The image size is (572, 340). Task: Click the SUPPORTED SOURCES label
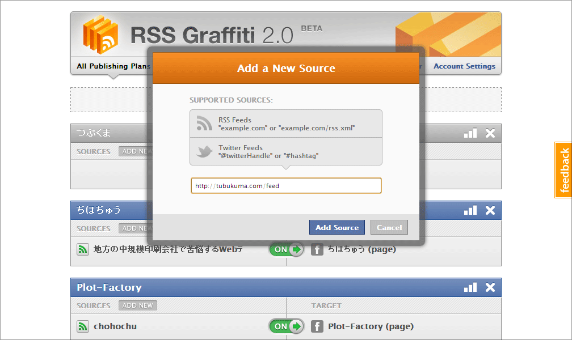point(231,100)
